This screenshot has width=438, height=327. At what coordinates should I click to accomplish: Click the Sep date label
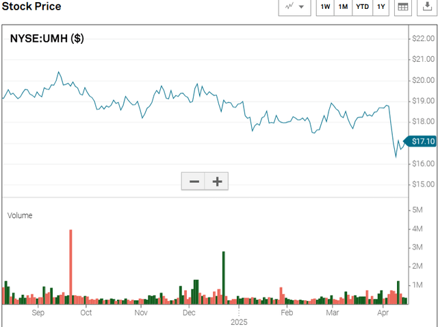[38, 313]
